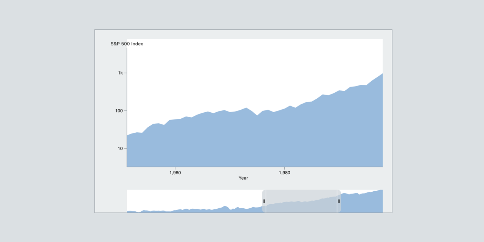
Task: Click the left brush resize handle
Action: click(x=264, y=202)
